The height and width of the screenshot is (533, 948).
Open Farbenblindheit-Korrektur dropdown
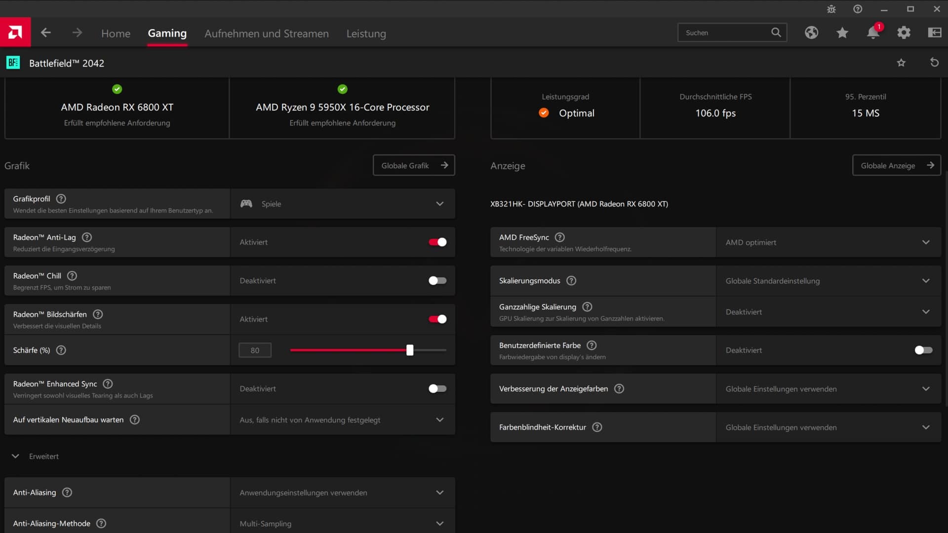829,427
